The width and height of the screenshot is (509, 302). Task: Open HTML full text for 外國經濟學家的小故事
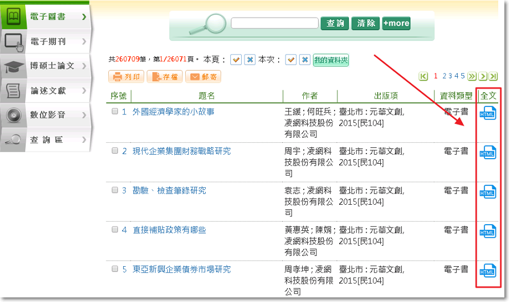489,113
